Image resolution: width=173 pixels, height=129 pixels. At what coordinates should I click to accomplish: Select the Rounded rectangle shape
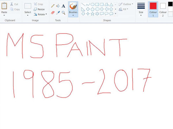(102, 4)
